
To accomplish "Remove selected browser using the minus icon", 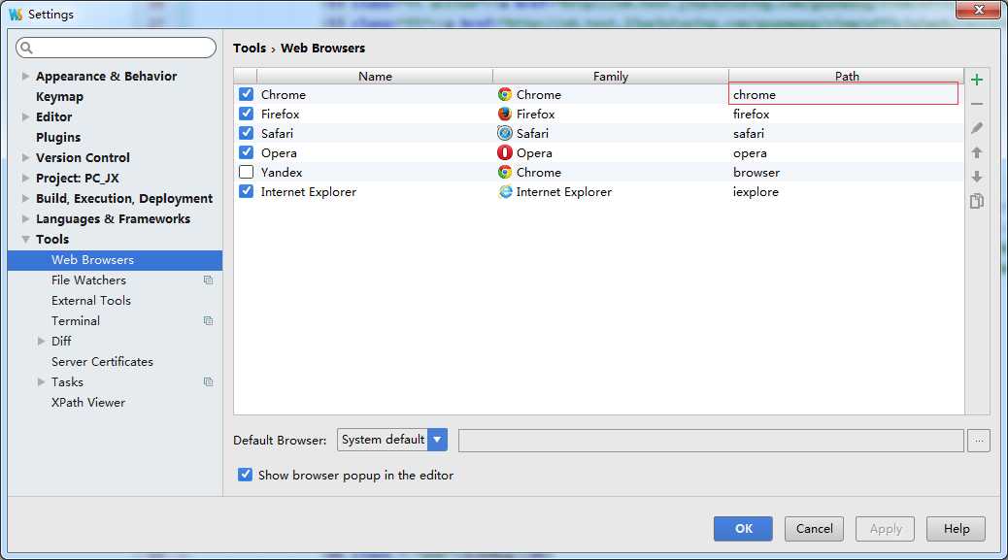I will [977, 104].
